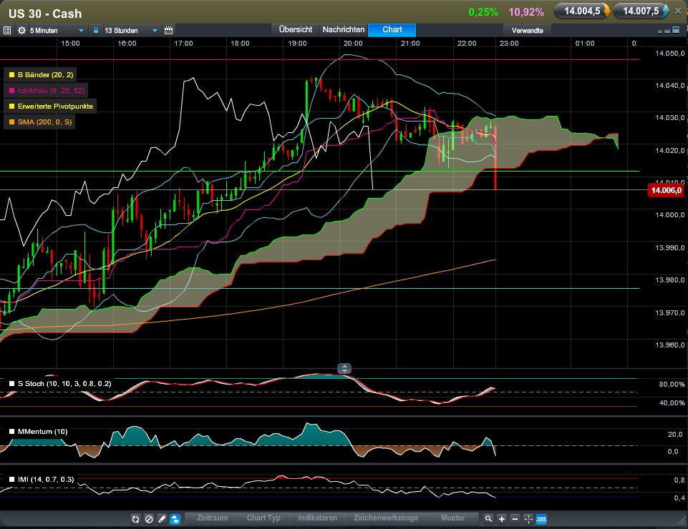Select the MMentum (10) indicator label
This screenshot has width=688, height=529.
42,432
